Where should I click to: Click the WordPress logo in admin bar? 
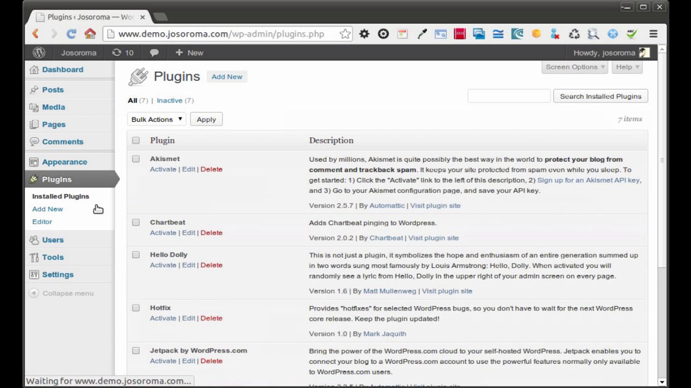click(39, 53)
